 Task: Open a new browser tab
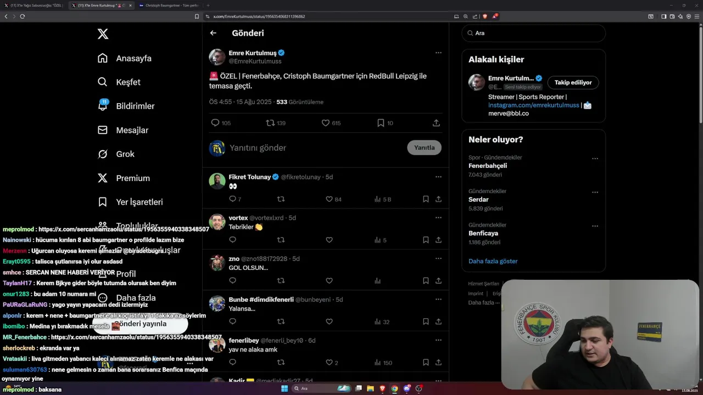pos(208,5)
